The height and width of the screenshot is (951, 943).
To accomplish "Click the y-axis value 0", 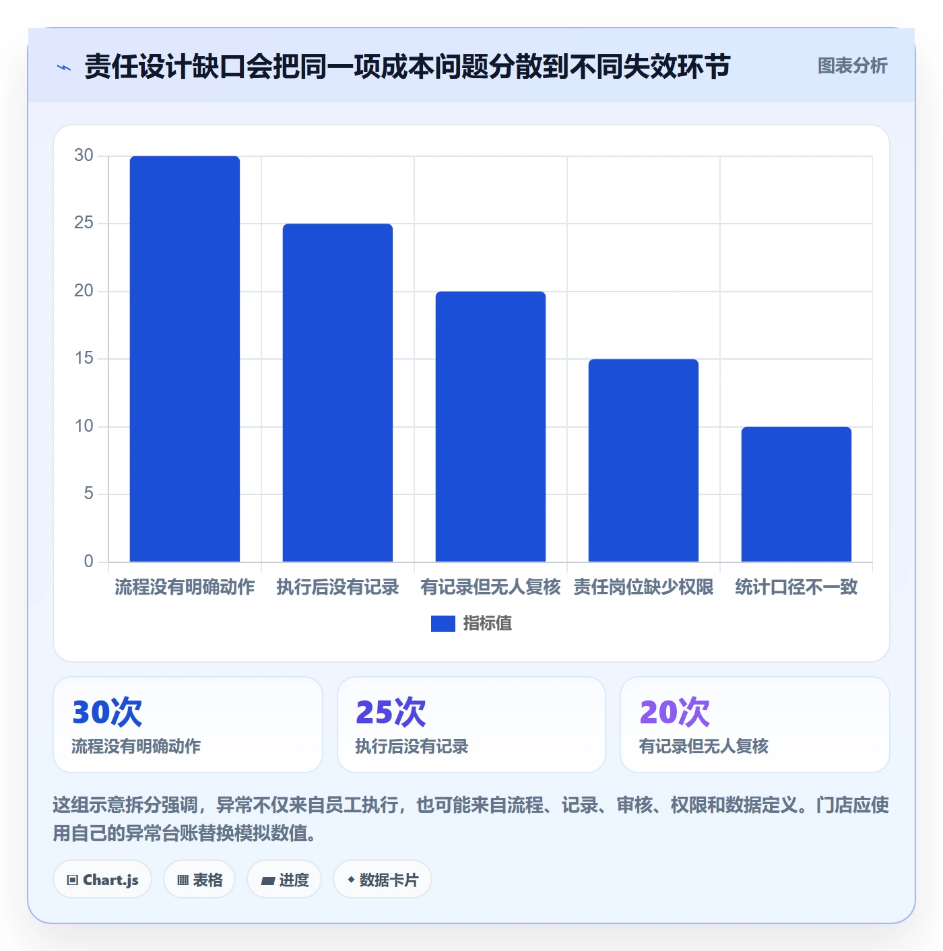I will 88,562.
